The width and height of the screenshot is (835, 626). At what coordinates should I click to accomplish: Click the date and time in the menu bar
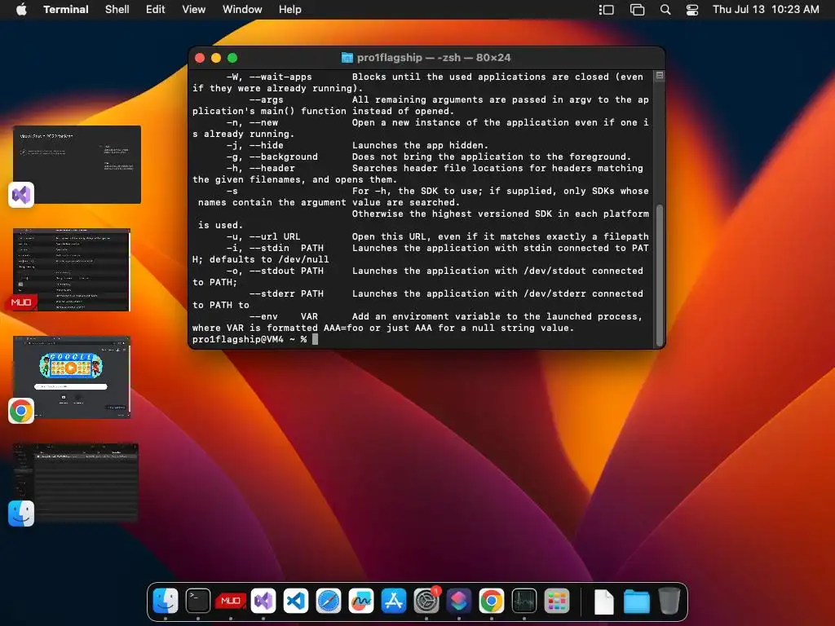(x=766, y=10)
